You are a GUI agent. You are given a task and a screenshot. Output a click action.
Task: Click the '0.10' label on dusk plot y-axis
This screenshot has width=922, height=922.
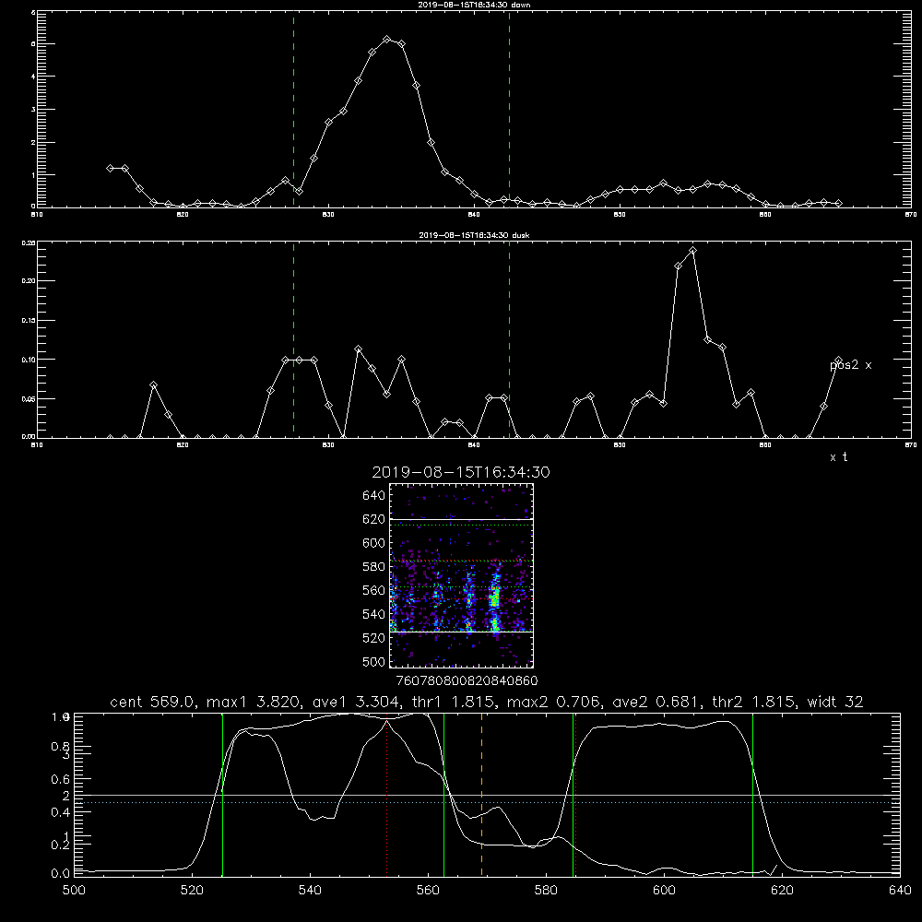click(x=29, y=360)
